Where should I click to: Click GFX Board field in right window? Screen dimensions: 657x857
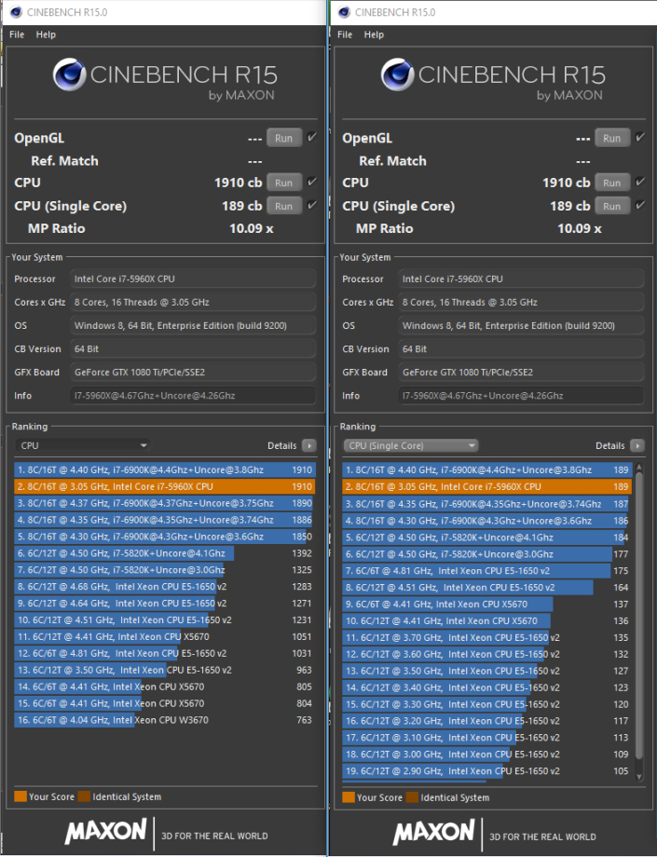click(x=520, y=373)
